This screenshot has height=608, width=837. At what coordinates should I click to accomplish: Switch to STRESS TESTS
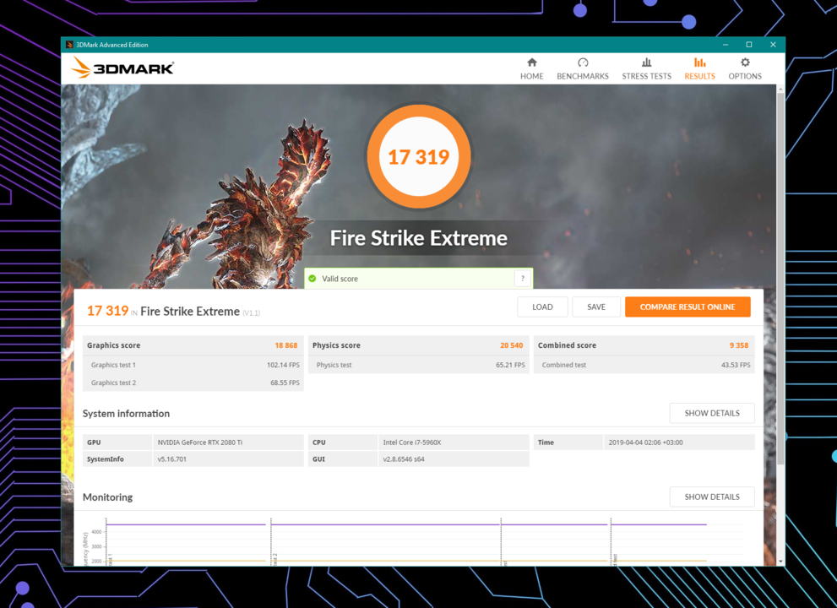[x=646, y=69]
